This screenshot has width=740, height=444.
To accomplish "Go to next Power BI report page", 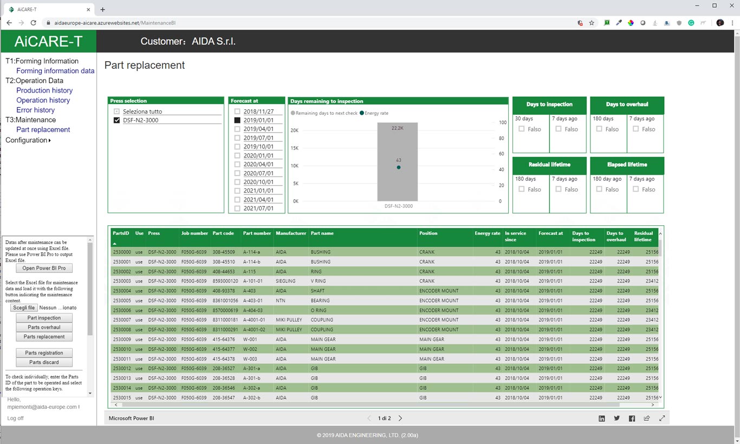I will tap(400, 419).
